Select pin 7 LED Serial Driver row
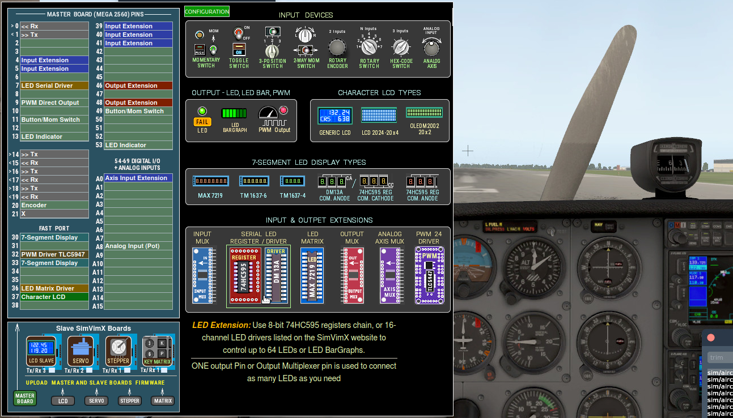 (54, 86)
